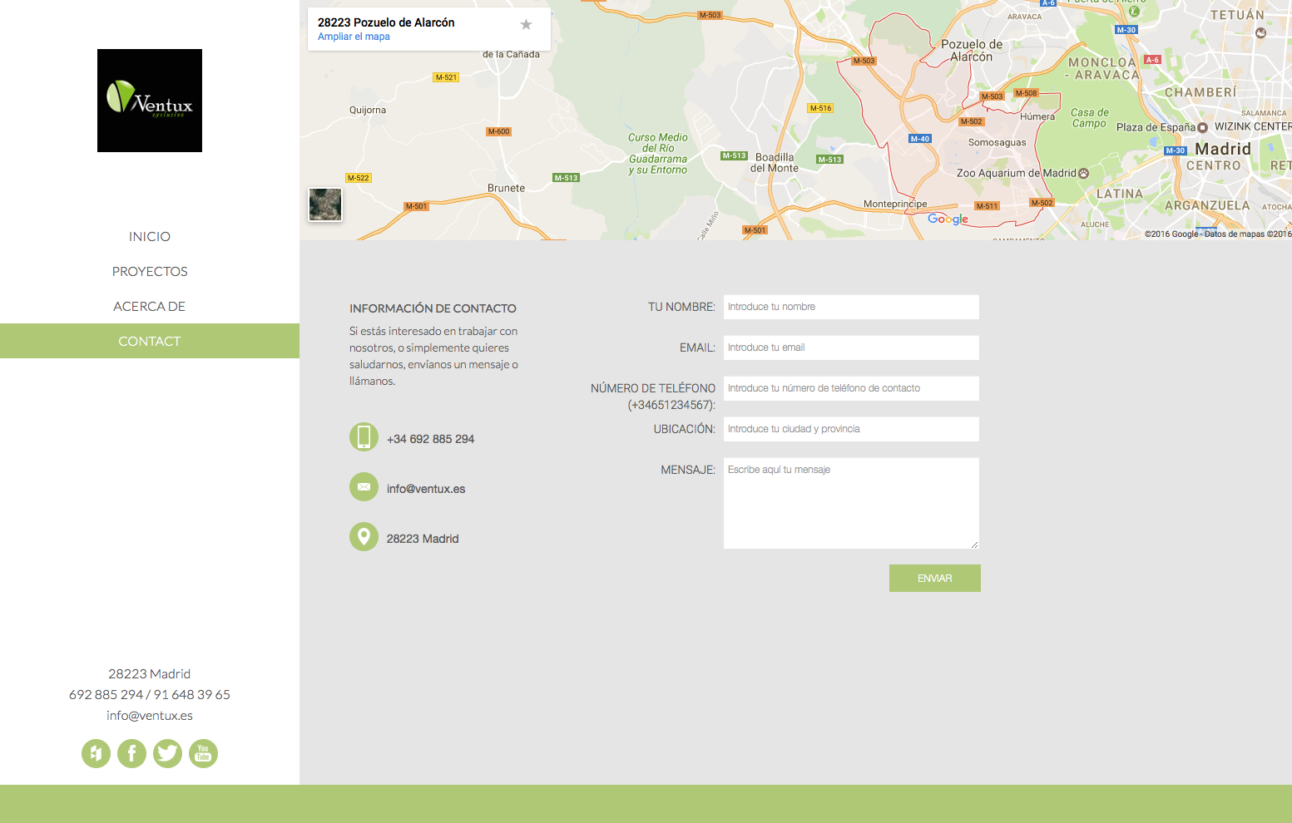Open the Facebook social icon
Viewport: 1292px width, 823px height.
[x=131, y=753]
